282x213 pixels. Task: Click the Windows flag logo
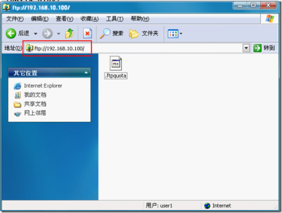click(x=270, y=19)
